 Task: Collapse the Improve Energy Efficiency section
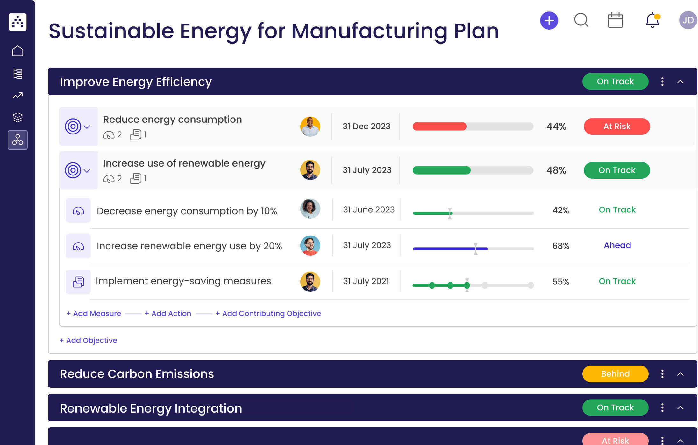click(680, 82)
